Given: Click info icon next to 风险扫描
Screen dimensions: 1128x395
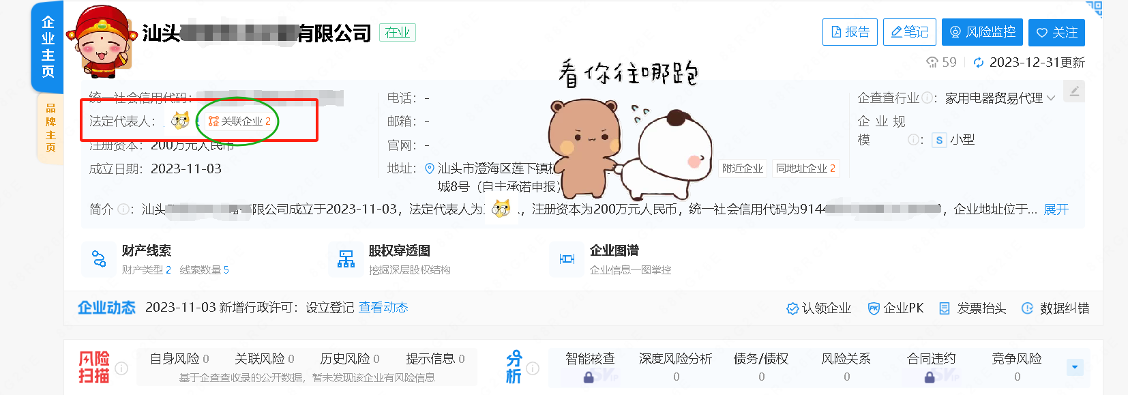Looking at the screenshot, I should pyautogui.click(x=121, y=368).
